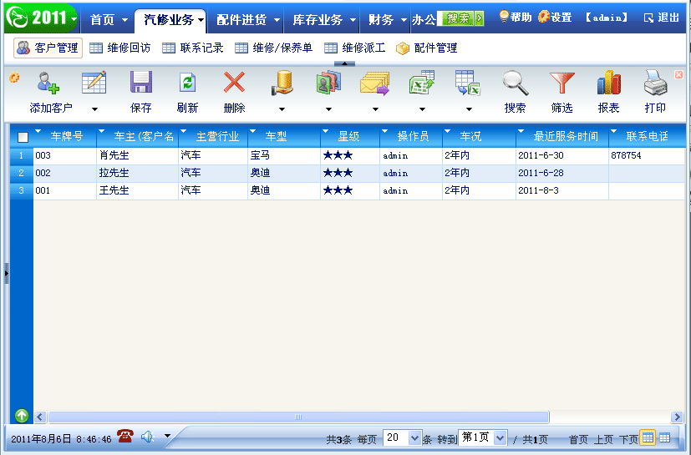Screen dimensions: 691x455
Task: Open Settings (设置) gear
Action: tap(555, 18)
